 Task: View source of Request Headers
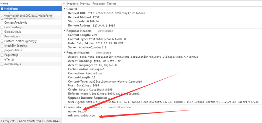103,53
